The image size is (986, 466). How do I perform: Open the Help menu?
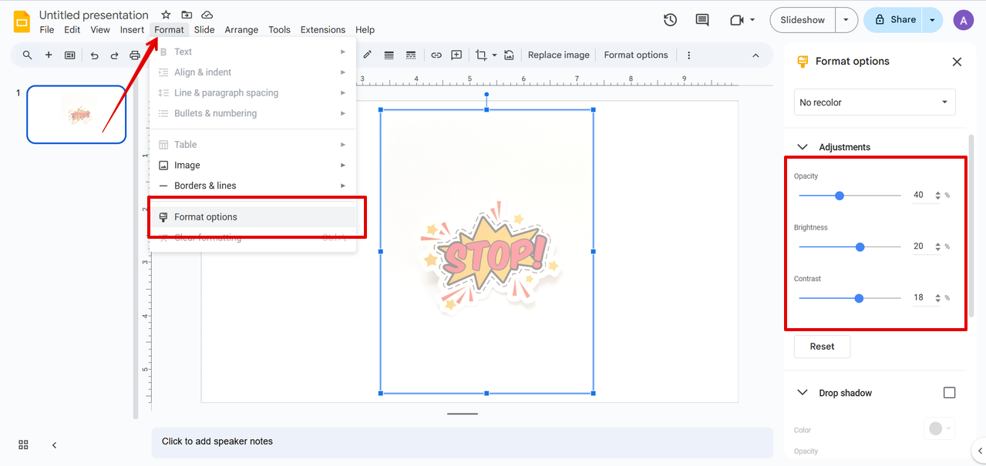[365, 30]
